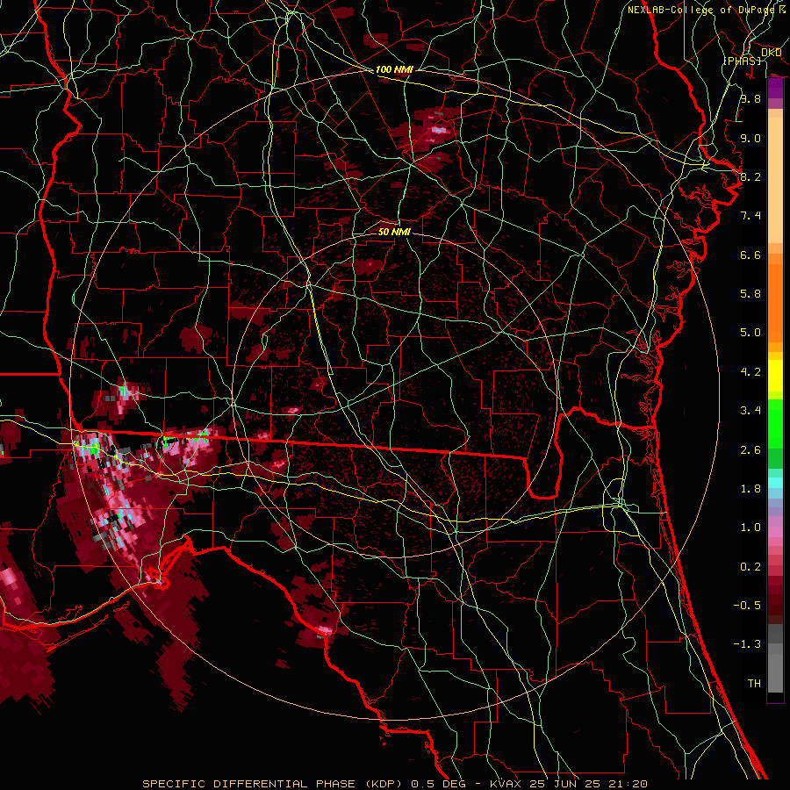The height and width of the screenshot is (790, 790).
Task: Click the 4.2 legend value
Action: (750, 372)
